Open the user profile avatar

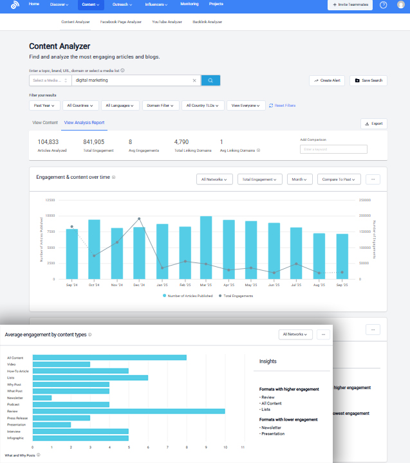click(401, 5)
